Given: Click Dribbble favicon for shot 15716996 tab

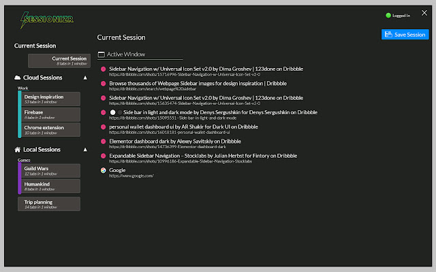Looking at the screenshot, I should [103, 69].
